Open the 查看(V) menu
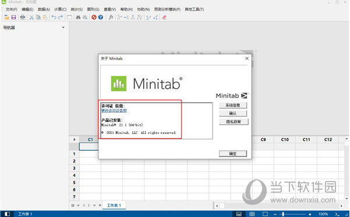This screenshot has height=217, width=350. click(x=110, y=9)
